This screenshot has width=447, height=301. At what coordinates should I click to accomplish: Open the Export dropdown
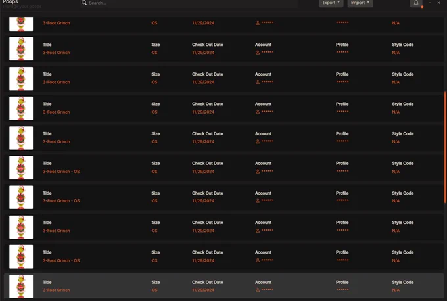(x=331, y=3)
